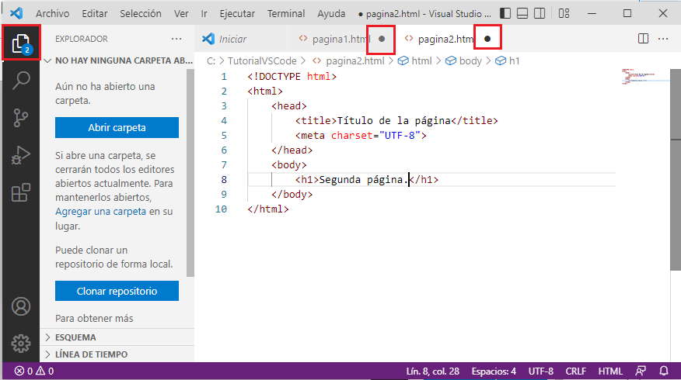Switch to the Iniciar tab
The image size is (681, 380).
coord(232,39)
